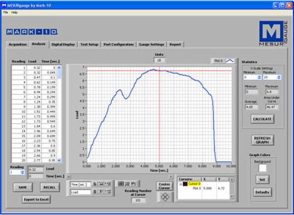Expand the Cursor 0 tree entry
Viewport: 294px width, 215px height.
click(x=180, y=184)
